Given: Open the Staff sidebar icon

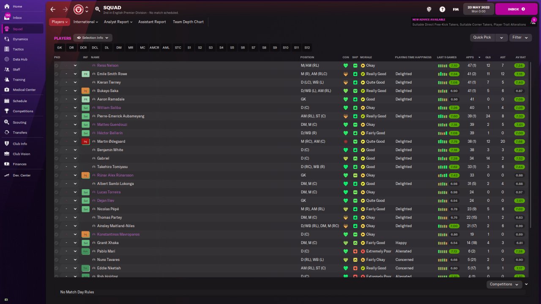Looking at the screenshot, I should click(x=7, y=69).
